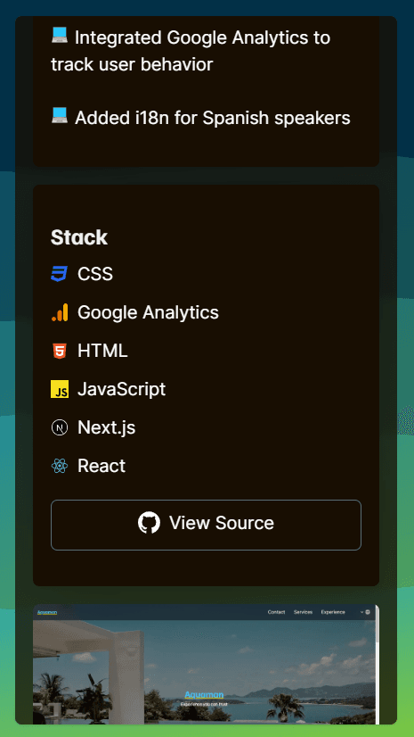Select Contact in preview navigation bar
The height and width of the screenshot is (737, 414).
tap(276, 612)
